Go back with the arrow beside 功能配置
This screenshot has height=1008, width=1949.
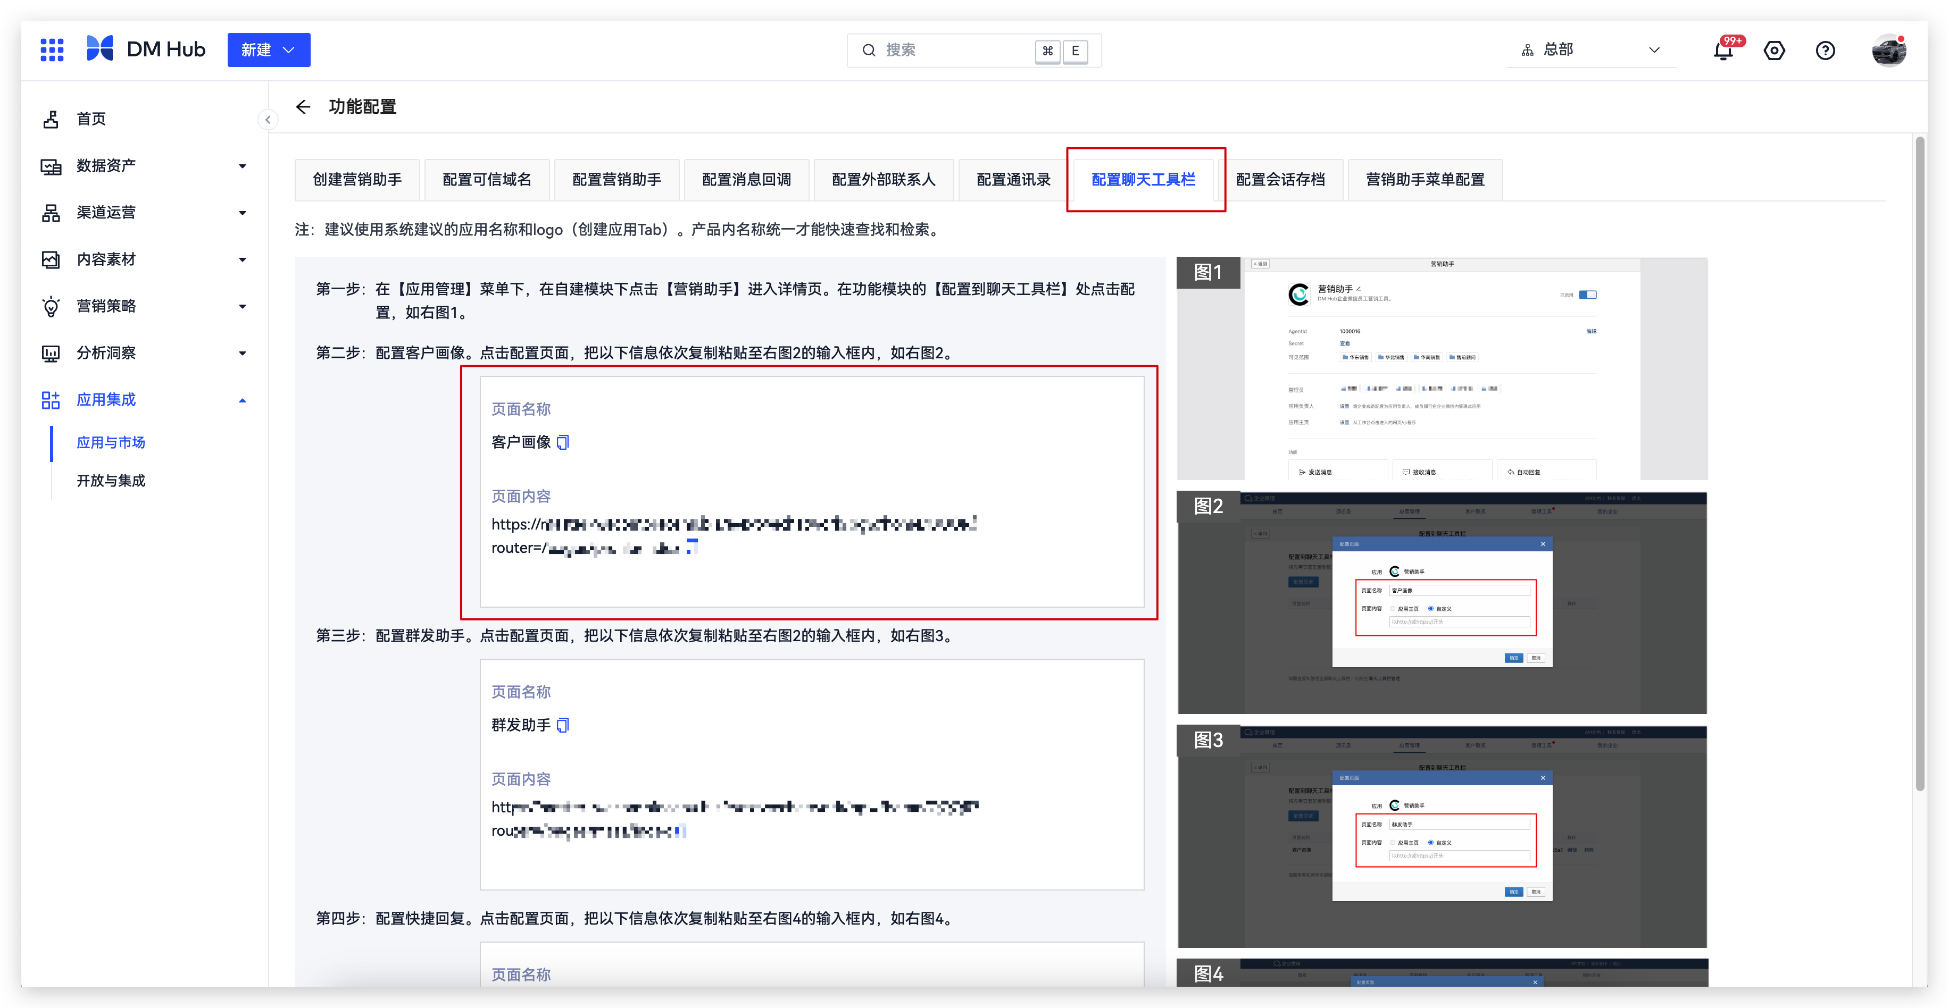[303, 107]
